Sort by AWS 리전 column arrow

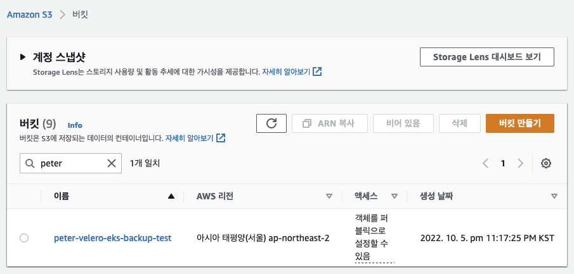pos(329,196)
